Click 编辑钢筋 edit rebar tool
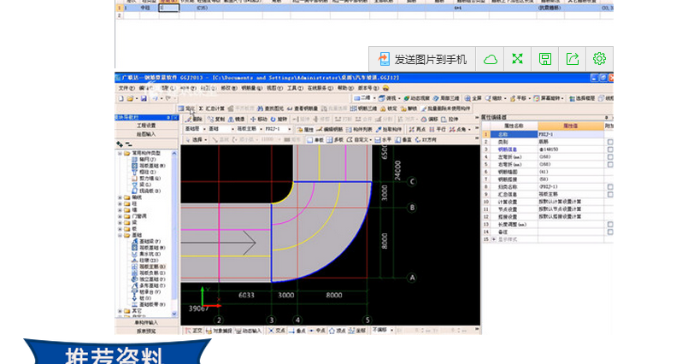 coord(330,129)
